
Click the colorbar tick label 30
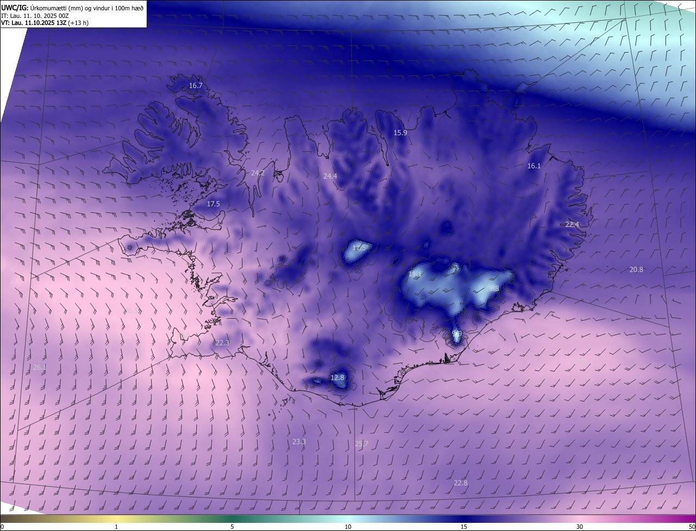(x=580, y=527)
